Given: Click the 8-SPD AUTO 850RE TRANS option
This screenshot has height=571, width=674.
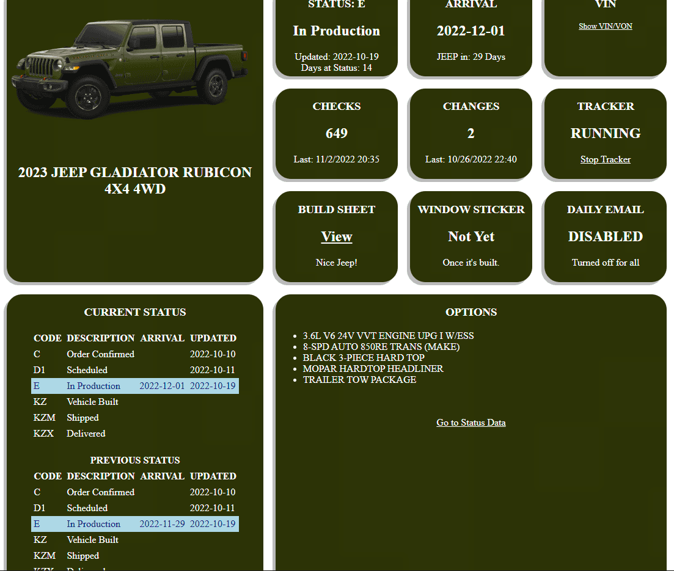Looking at the screenshot, I should pyautogui.click(x=381, y=347).
